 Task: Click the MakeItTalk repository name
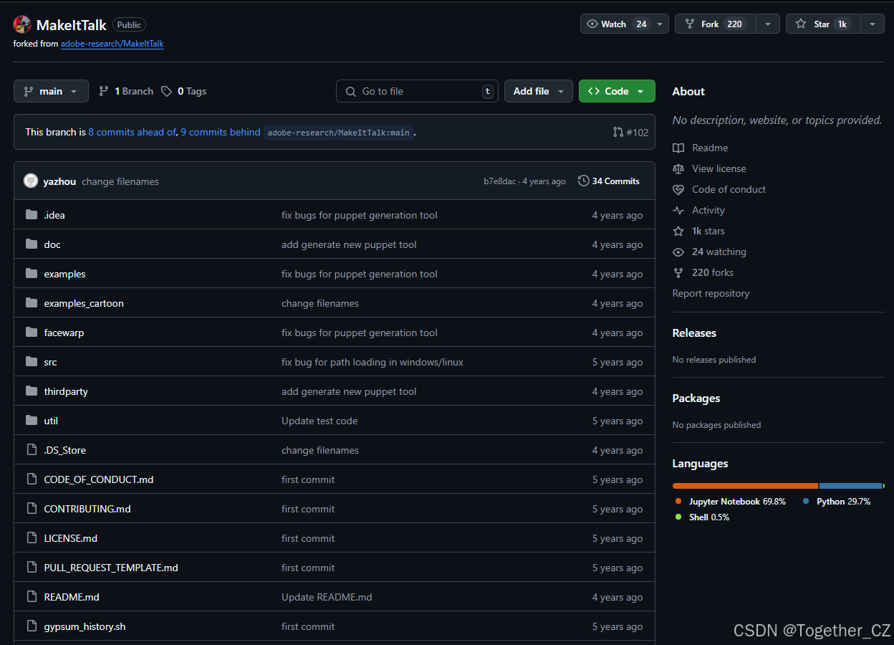(x=72, y=25)
